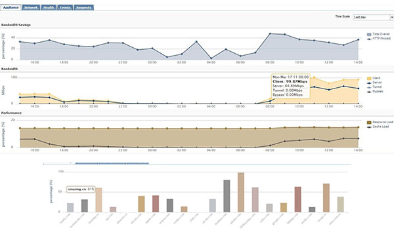Toggle the HTTP Proxied series legend icon
The image size is (394, 236).
click(369, 39)
